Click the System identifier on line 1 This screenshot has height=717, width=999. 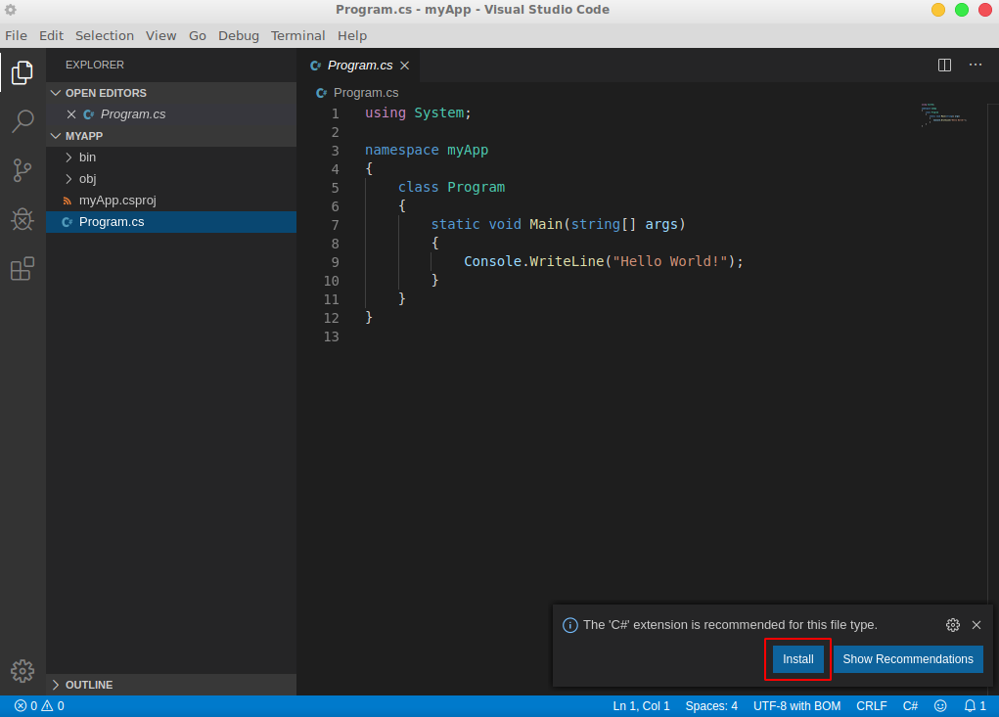[x=439, y=113]
